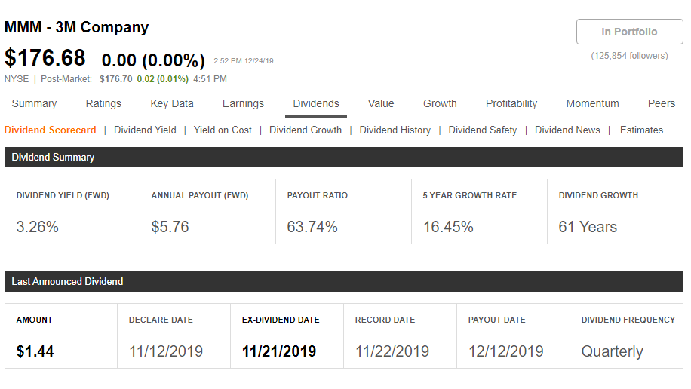Click the Dividends tab
691x389 pixels.
(x=316, y=103)
